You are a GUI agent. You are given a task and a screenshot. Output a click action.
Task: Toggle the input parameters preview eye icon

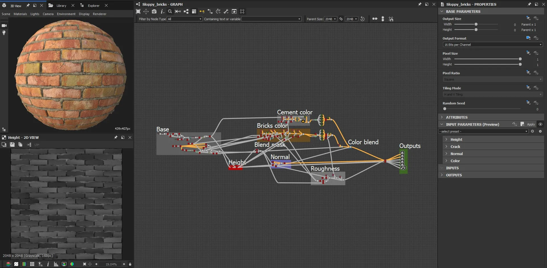(x=540, y=124)
